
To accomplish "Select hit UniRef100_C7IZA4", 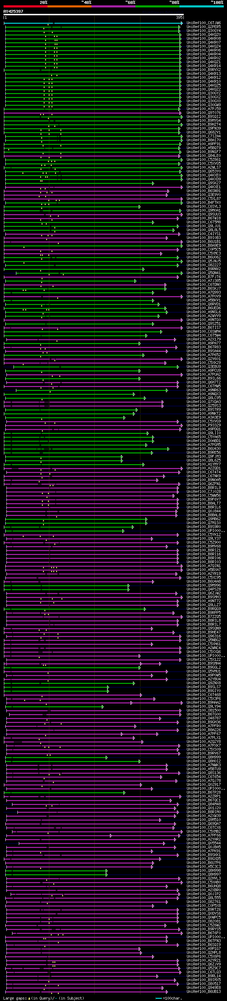I will coord(204,136).
